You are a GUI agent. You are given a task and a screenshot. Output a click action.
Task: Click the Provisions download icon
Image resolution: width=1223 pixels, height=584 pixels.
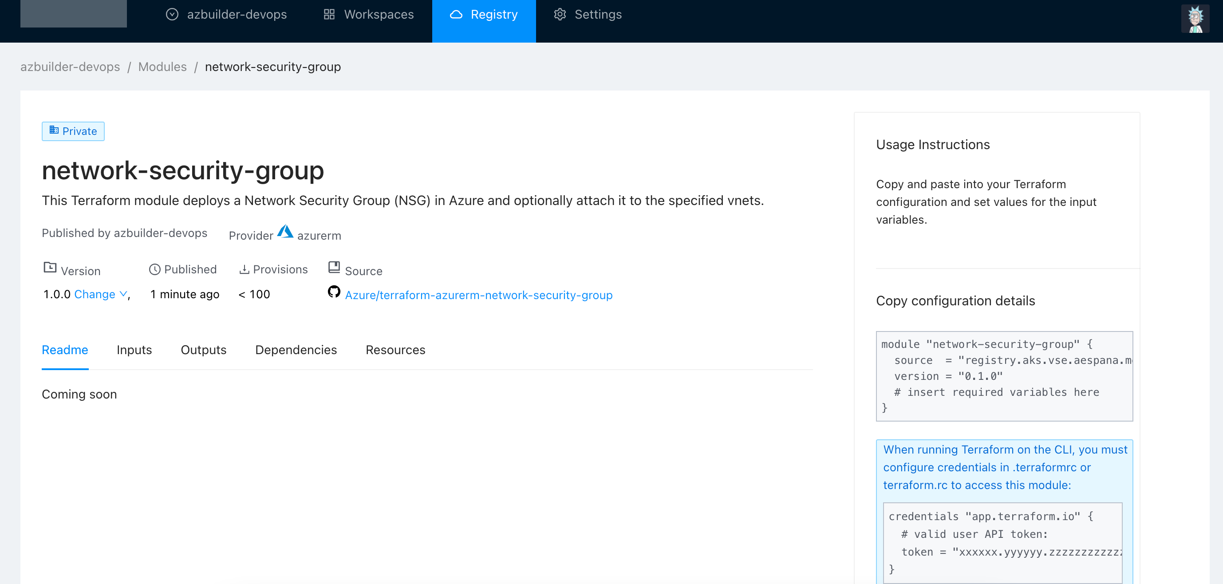click(244, 269)
